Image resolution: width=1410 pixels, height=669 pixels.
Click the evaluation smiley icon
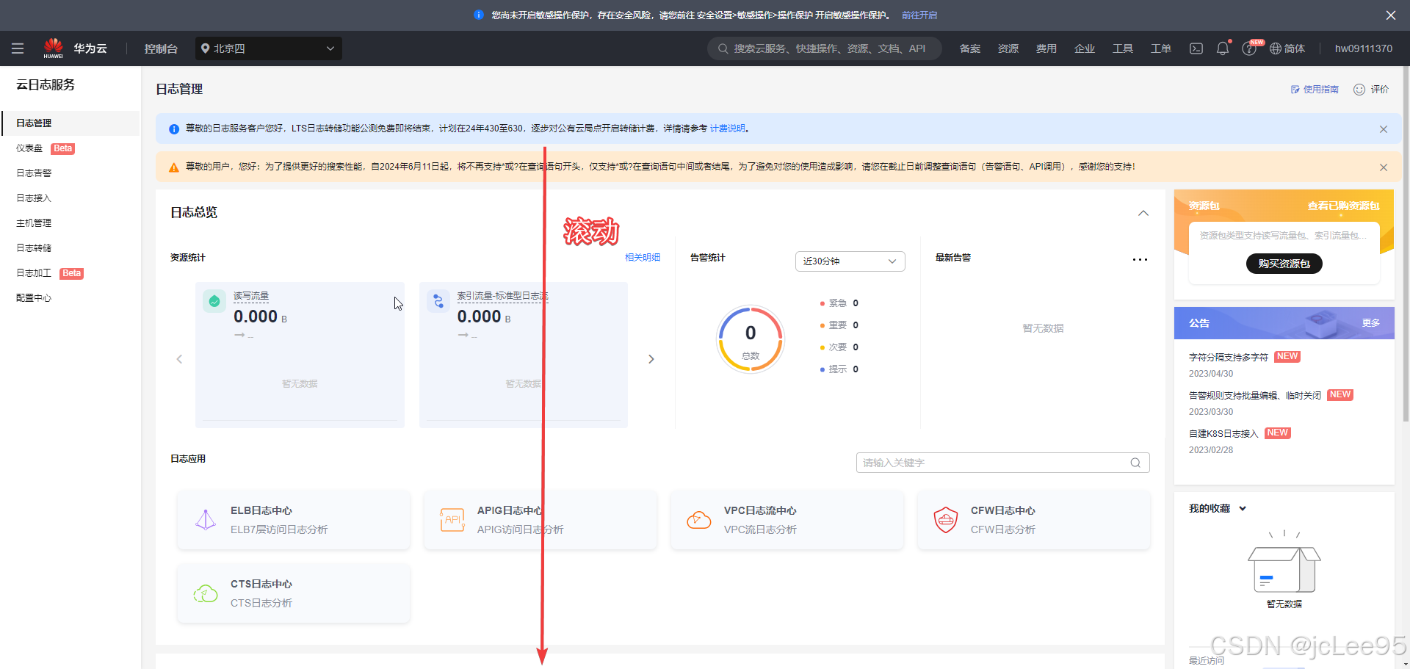pos(1359,90)
